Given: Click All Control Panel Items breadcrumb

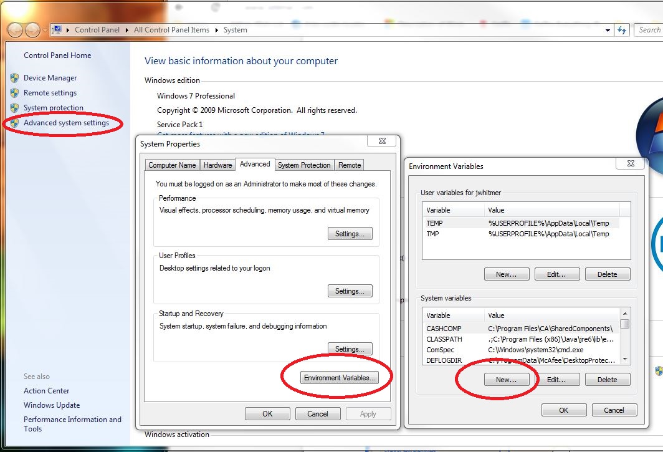Looking at the screenshot, I should pos(172,30).
